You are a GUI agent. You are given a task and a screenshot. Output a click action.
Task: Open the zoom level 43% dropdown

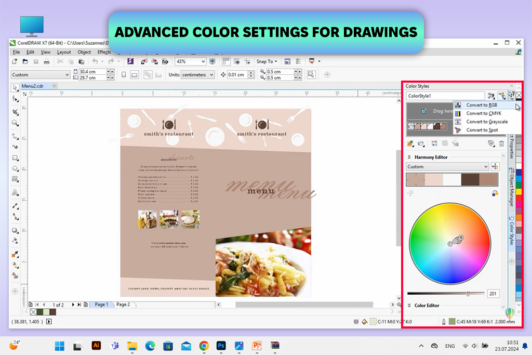(x=203, y=61)
